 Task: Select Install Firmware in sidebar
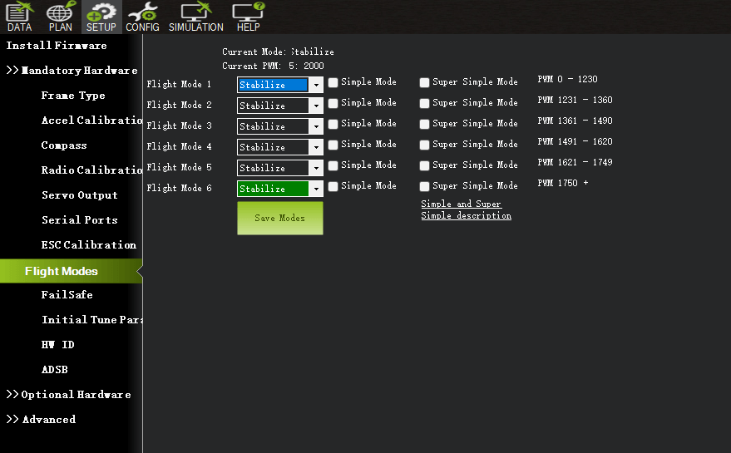click(x=57, y=46)
